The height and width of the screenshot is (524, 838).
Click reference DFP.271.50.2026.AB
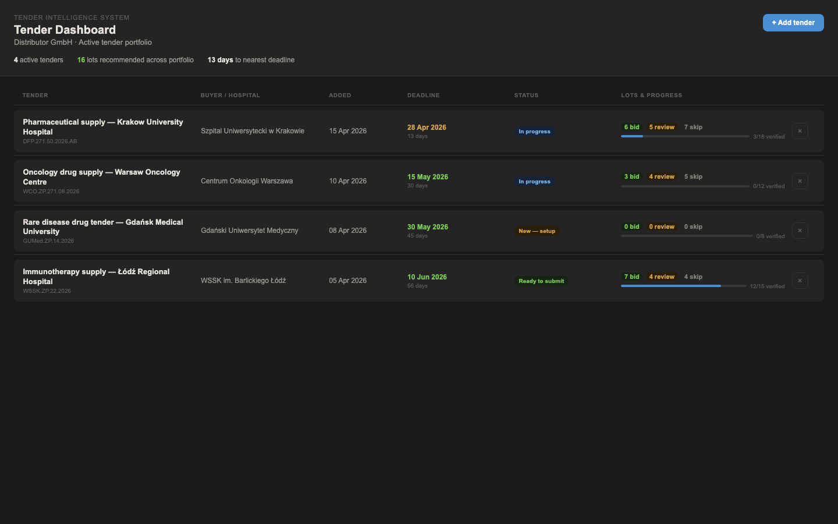point(50,141)
